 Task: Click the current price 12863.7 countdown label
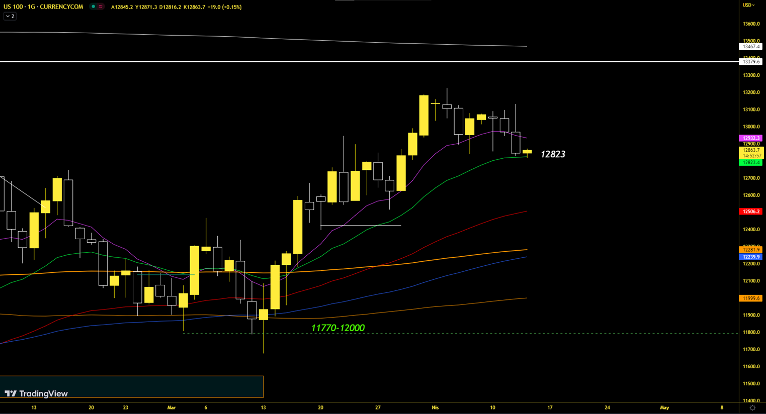(751, 153)
